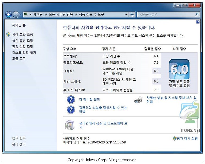Click the shield icon beside 평가 다시 실행
This screenshot has height=164, width=205.
pos(174,138)
